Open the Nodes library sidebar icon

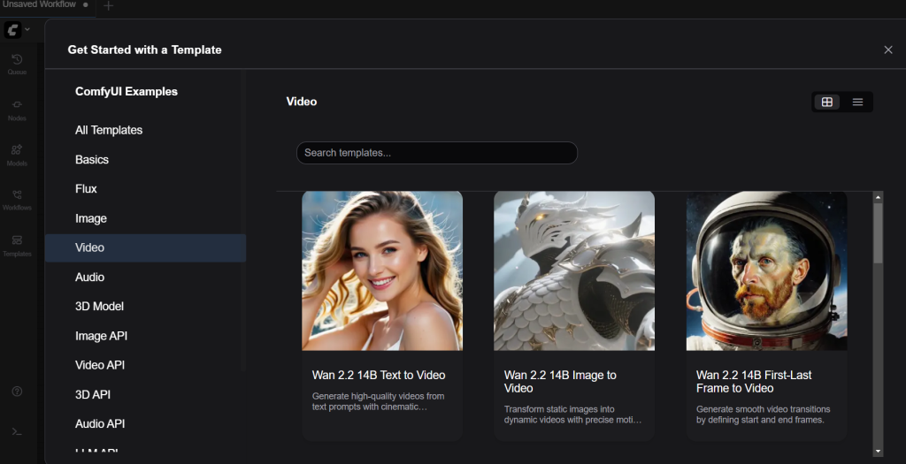coord(17,110)
